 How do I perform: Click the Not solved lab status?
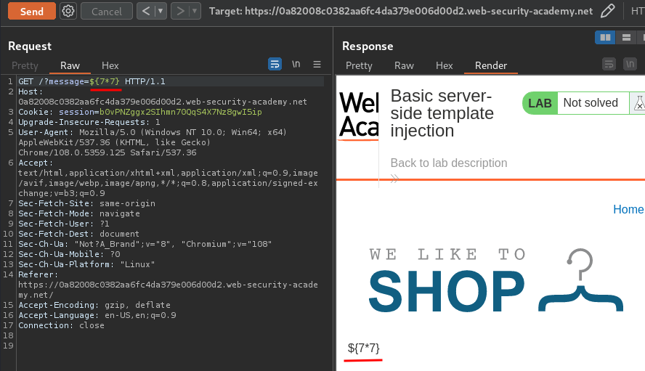[x=591, y=102]
